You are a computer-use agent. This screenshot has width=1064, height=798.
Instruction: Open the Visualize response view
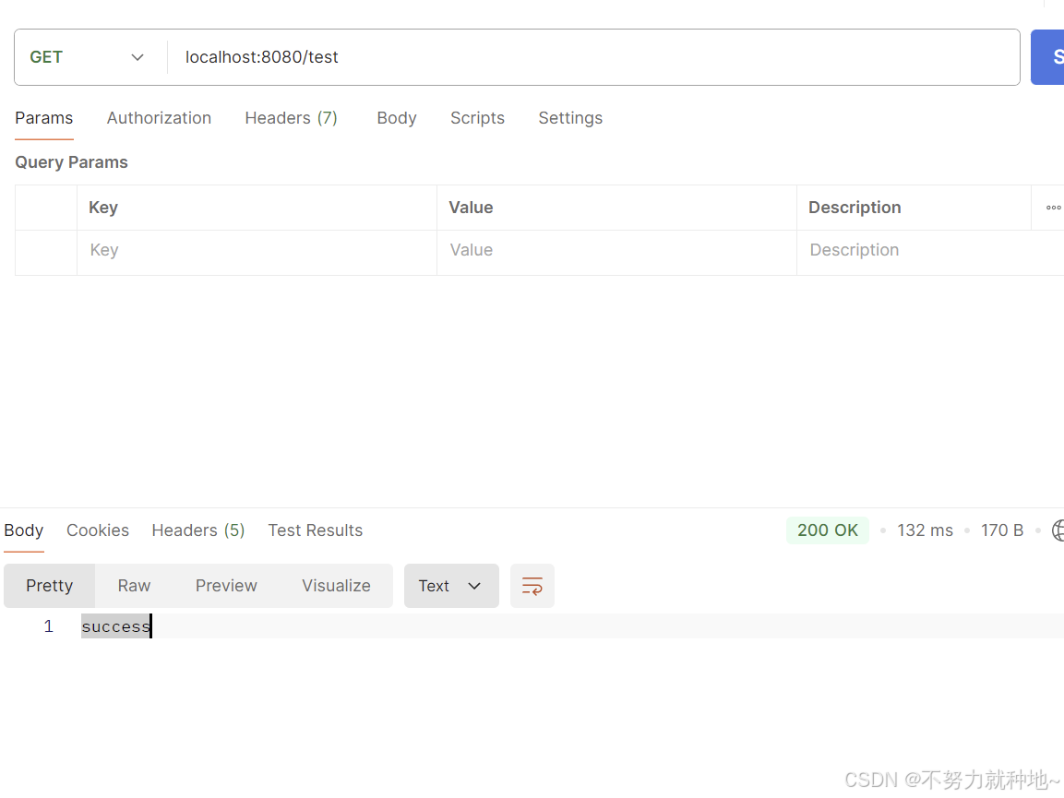pos(336,585)
